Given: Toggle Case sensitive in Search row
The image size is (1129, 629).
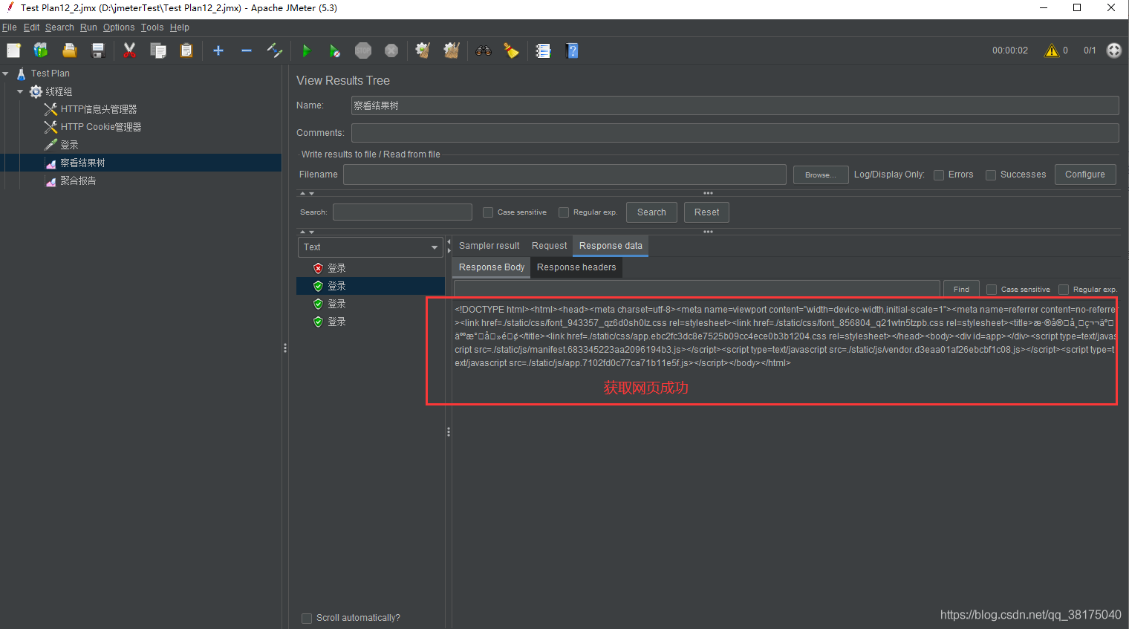Looking at the screenshot, I should (x=488, y=212).
